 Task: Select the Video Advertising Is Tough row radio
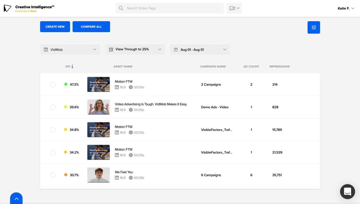coord(53,107)
